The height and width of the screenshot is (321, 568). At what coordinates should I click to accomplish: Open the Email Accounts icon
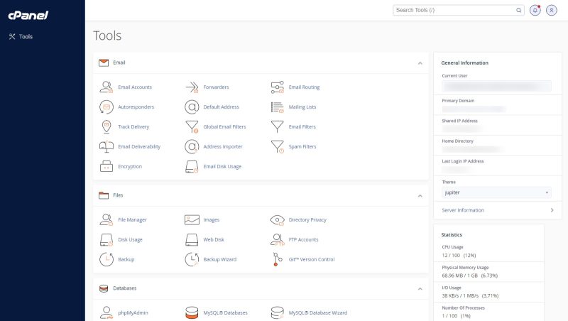(106, 87)
